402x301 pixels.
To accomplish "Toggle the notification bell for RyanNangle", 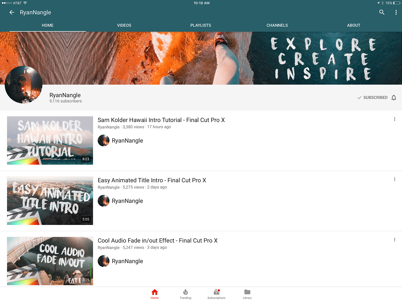I will click(x=394, y=98).
